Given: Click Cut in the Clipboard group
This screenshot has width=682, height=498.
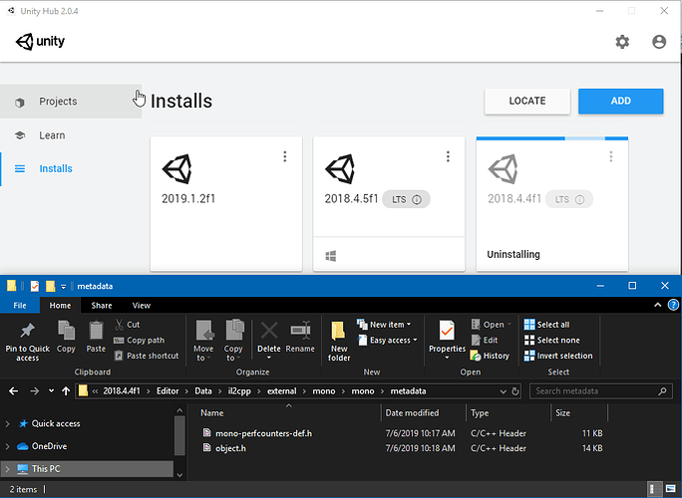Looking at the screenshot, I should 127,325.
